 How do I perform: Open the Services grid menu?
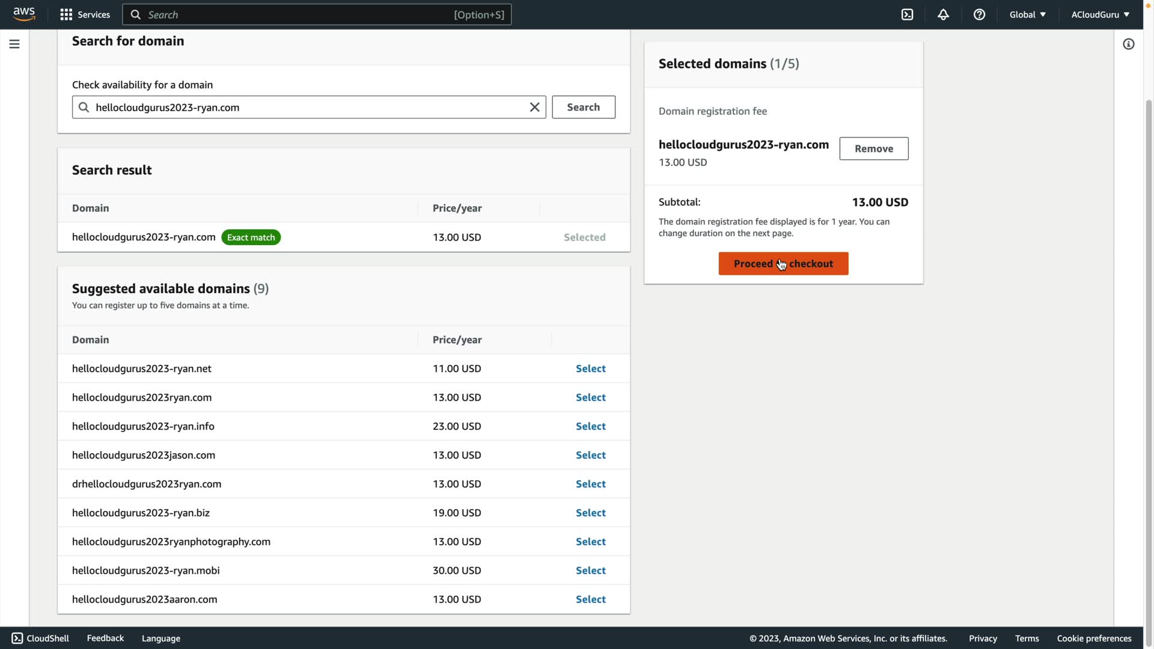(x=85, y=14)
